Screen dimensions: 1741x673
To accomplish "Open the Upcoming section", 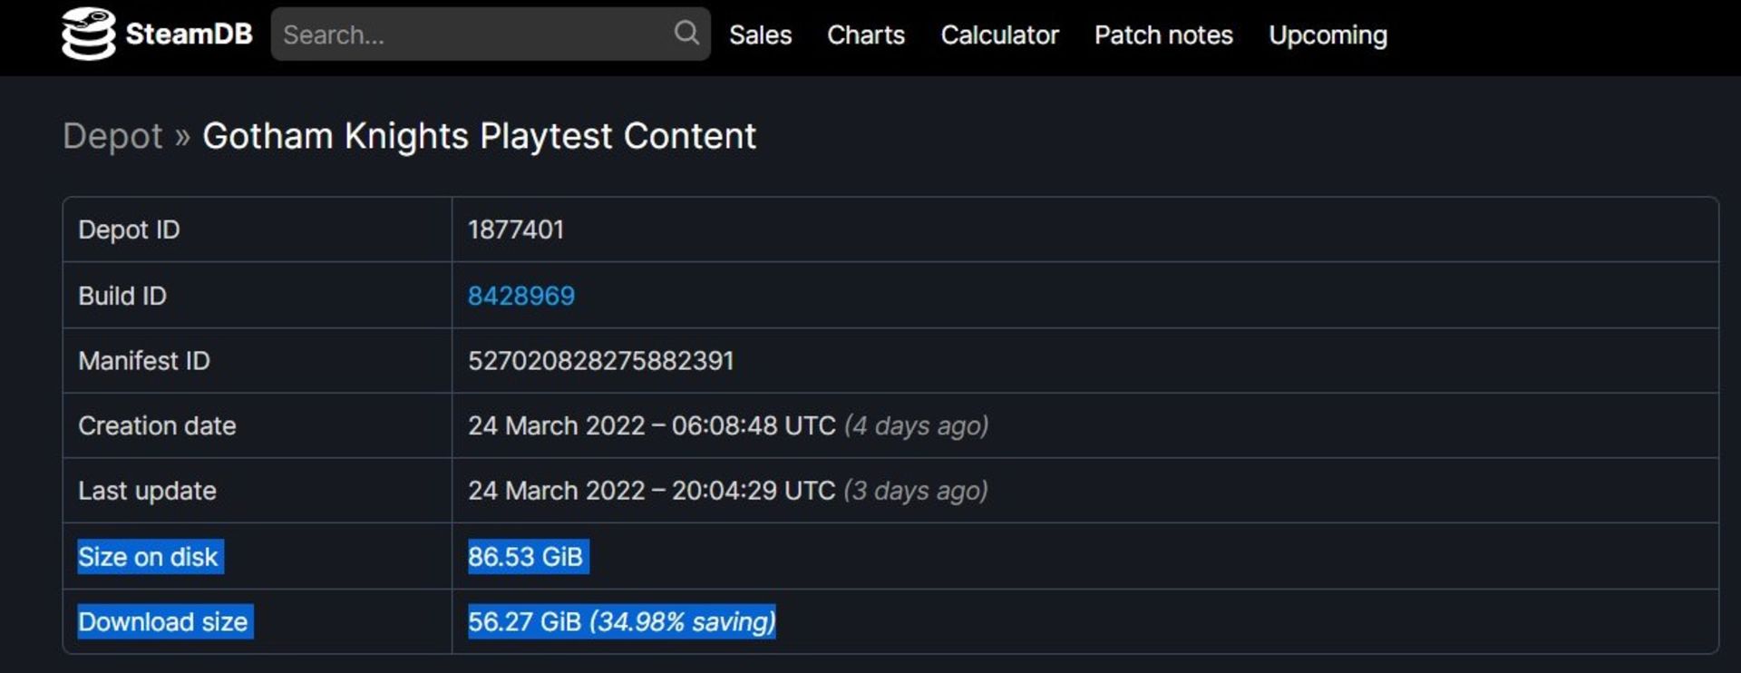I will click(1328, 35).
